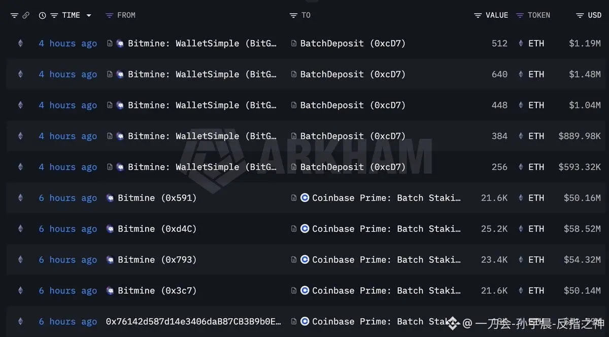
Task: Click the Coinbase logo on the 25.2K ETH row
Action: pos(304,229)
